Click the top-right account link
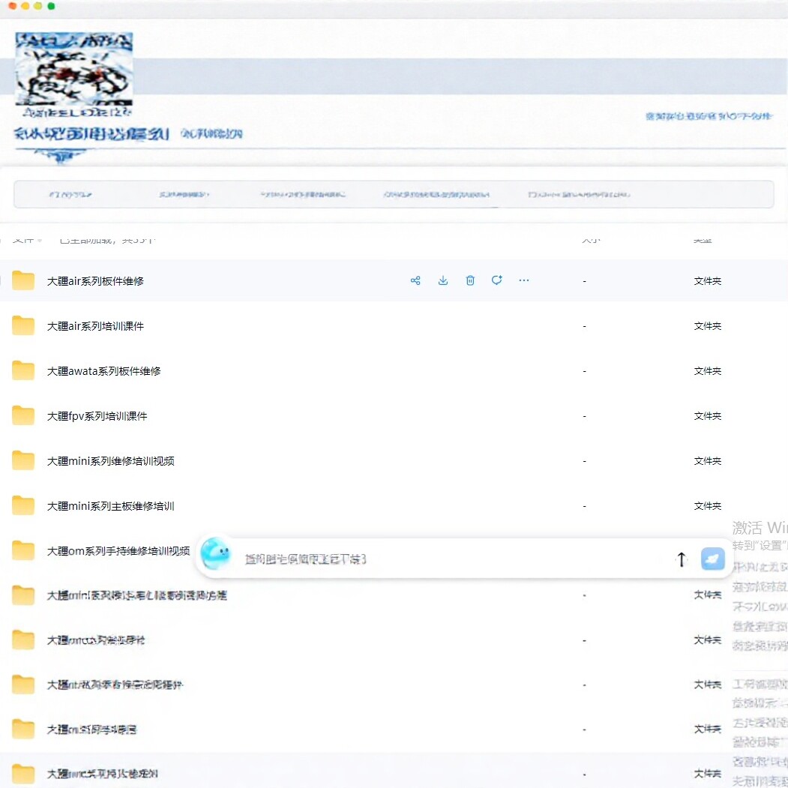The width and height of the screenshot is (788, 788). click(x=709, y=115)
